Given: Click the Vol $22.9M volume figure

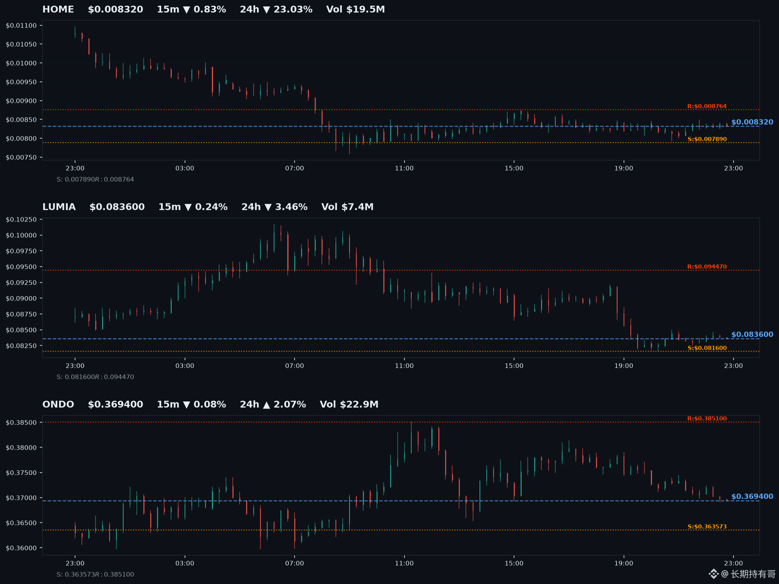Looking at the screenshot, I should pyautogui.click(x=349, y=404).
